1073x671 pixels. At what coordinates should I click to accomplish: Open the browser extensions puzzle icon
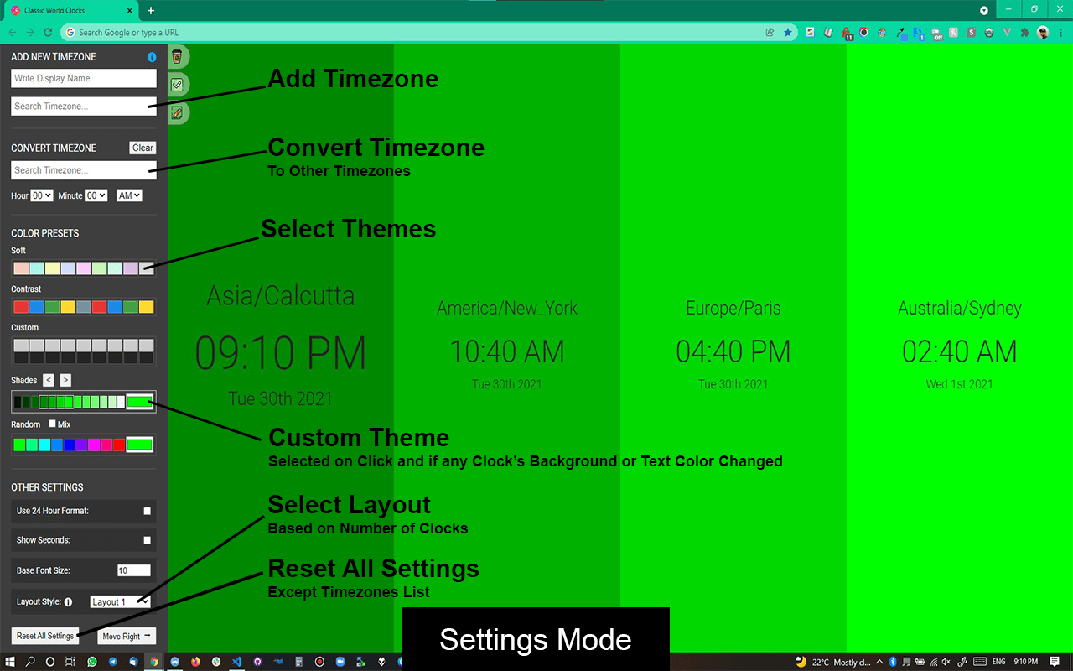(1024, 32)
